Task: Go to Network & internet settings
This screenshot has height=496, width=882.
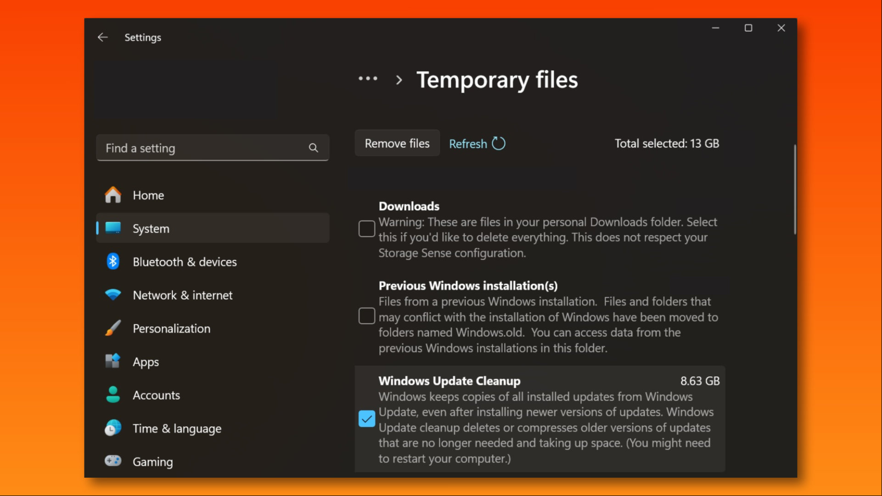Action: tap(213, 295)
